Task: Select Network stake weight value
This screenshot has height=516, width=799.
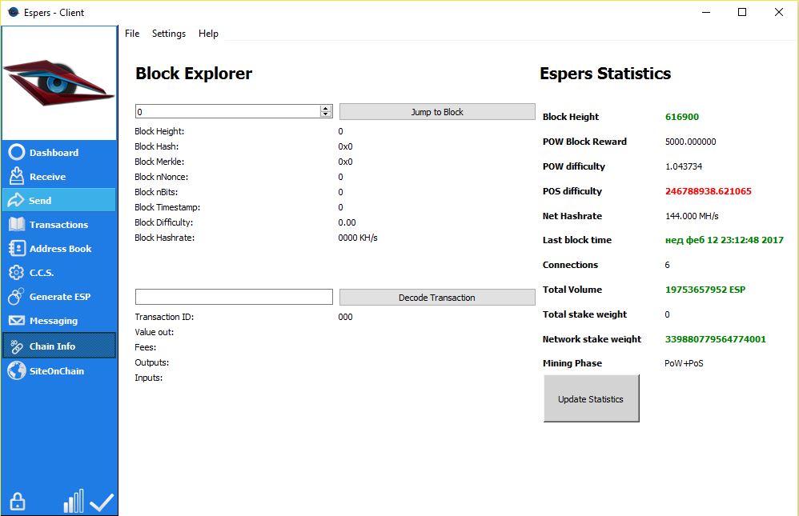Action: [716, 338]
